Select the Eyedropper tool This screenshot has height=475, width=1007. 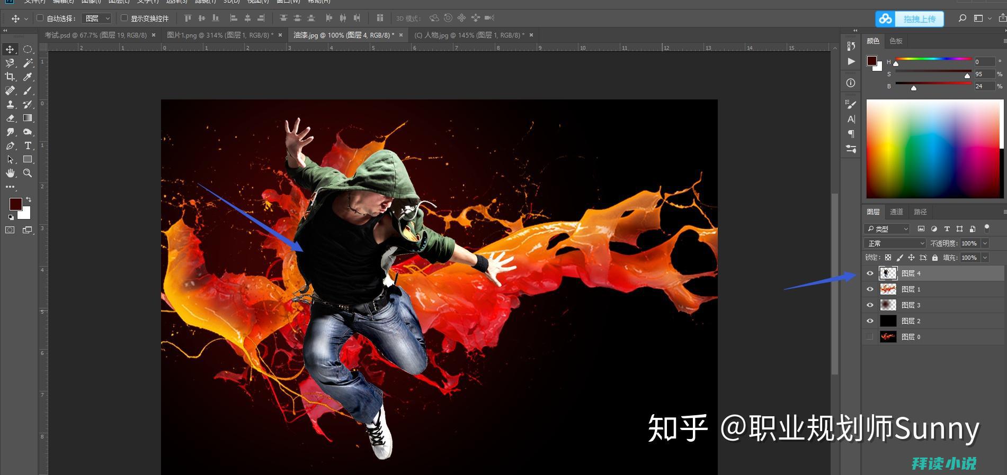(28, 77)
